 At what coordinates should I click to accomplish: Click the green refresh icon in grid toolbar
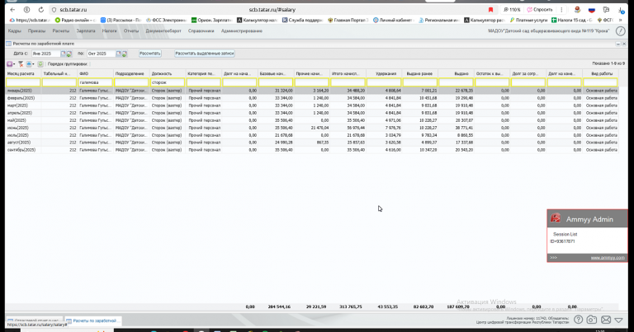click(40, 64)
